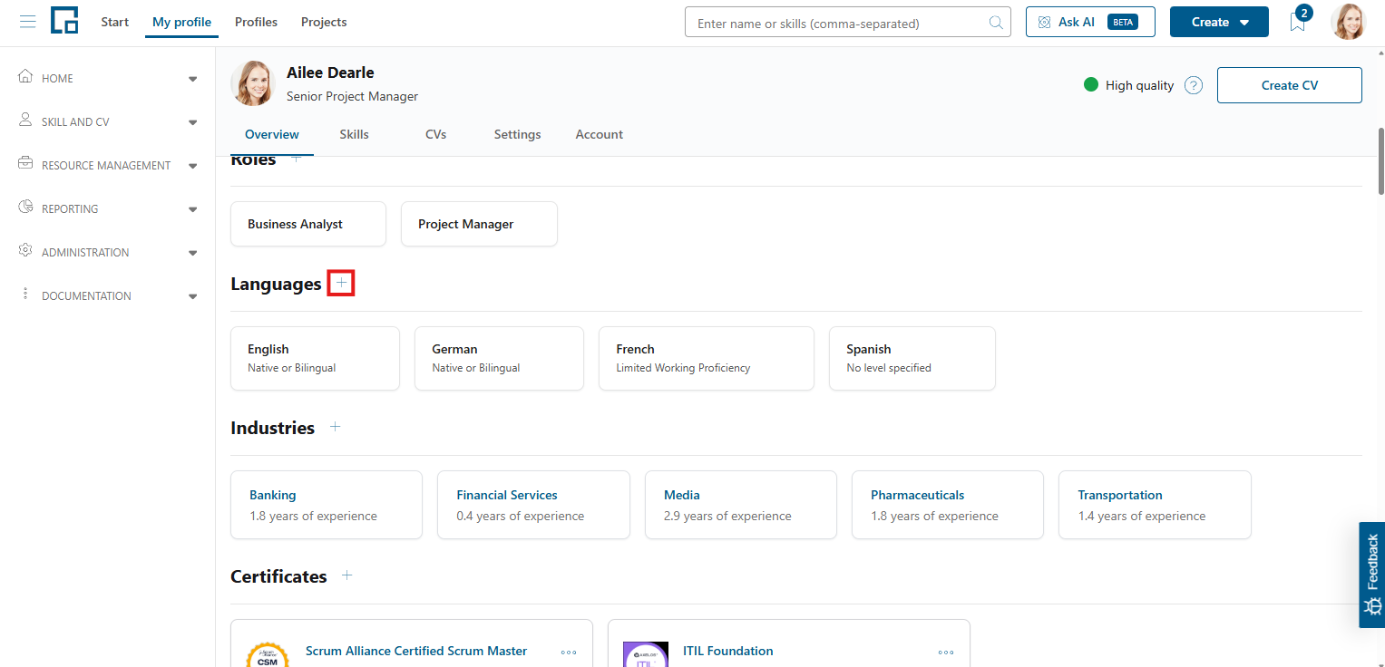Click the Documentation dots icon
1385x667 pixels.
[25, 295]
